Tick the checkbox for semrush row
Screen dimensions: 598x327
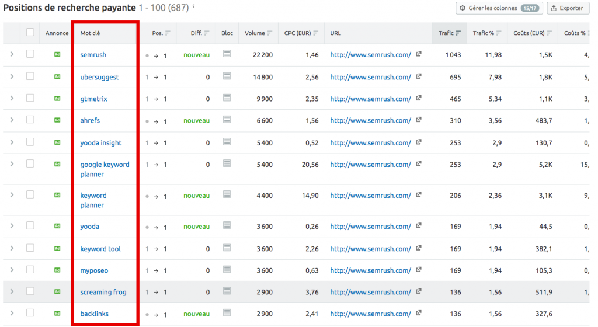[x=30, y=54]
